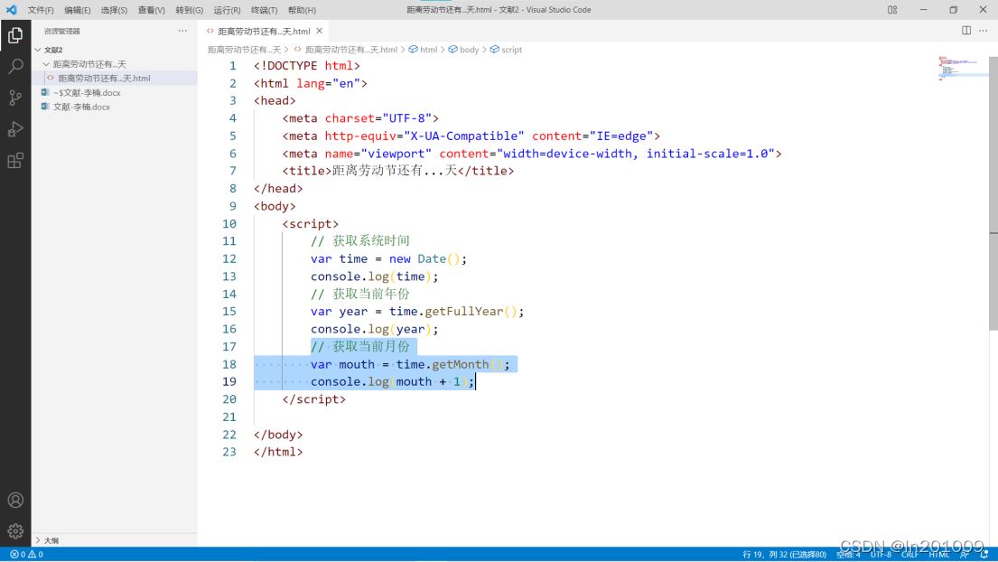Open the Manage gear settings menu
Screen dimensions: 998x562
(x=15, y=530)
